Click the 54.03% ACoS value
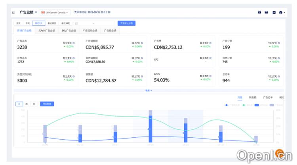 (x=162, y=80)
